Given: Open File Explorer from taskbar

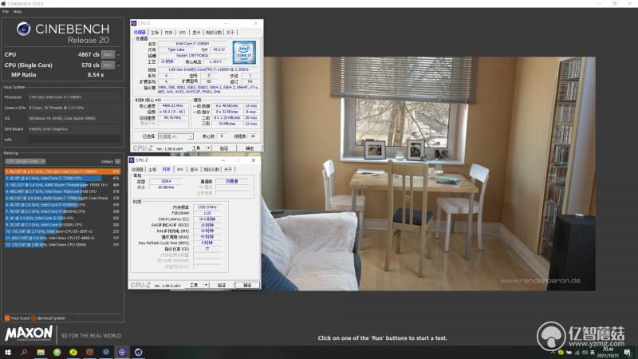Looking at the screenshot, I should click(x=41, y=352).
